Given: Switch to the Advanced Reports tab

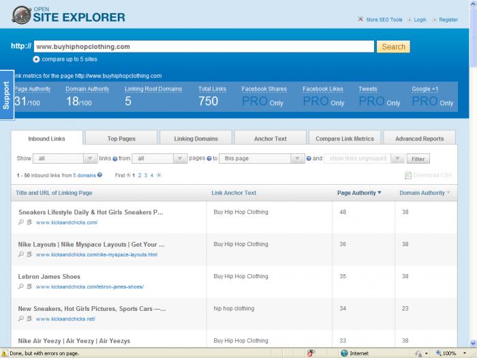Looking at the screenshot, I should point(420,138).
